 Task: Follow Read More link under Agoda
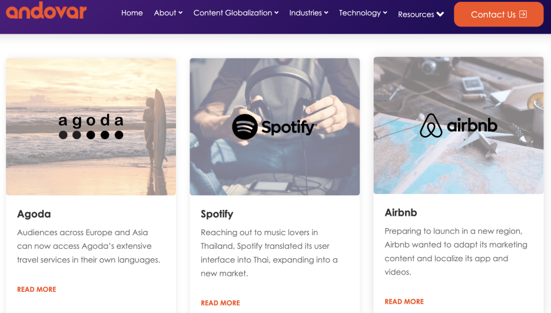36,289
